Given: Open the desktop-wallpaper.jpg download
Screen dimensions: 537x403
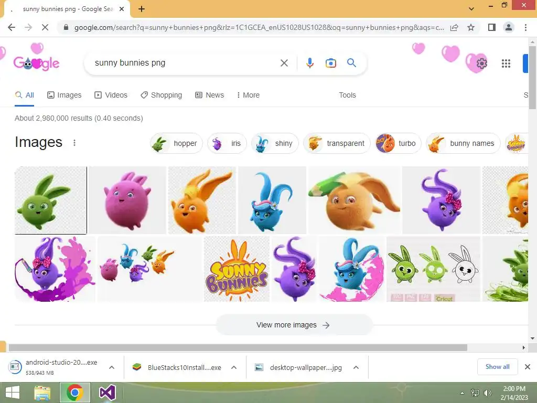Looking at the screenshot, I should click(306, 367).
